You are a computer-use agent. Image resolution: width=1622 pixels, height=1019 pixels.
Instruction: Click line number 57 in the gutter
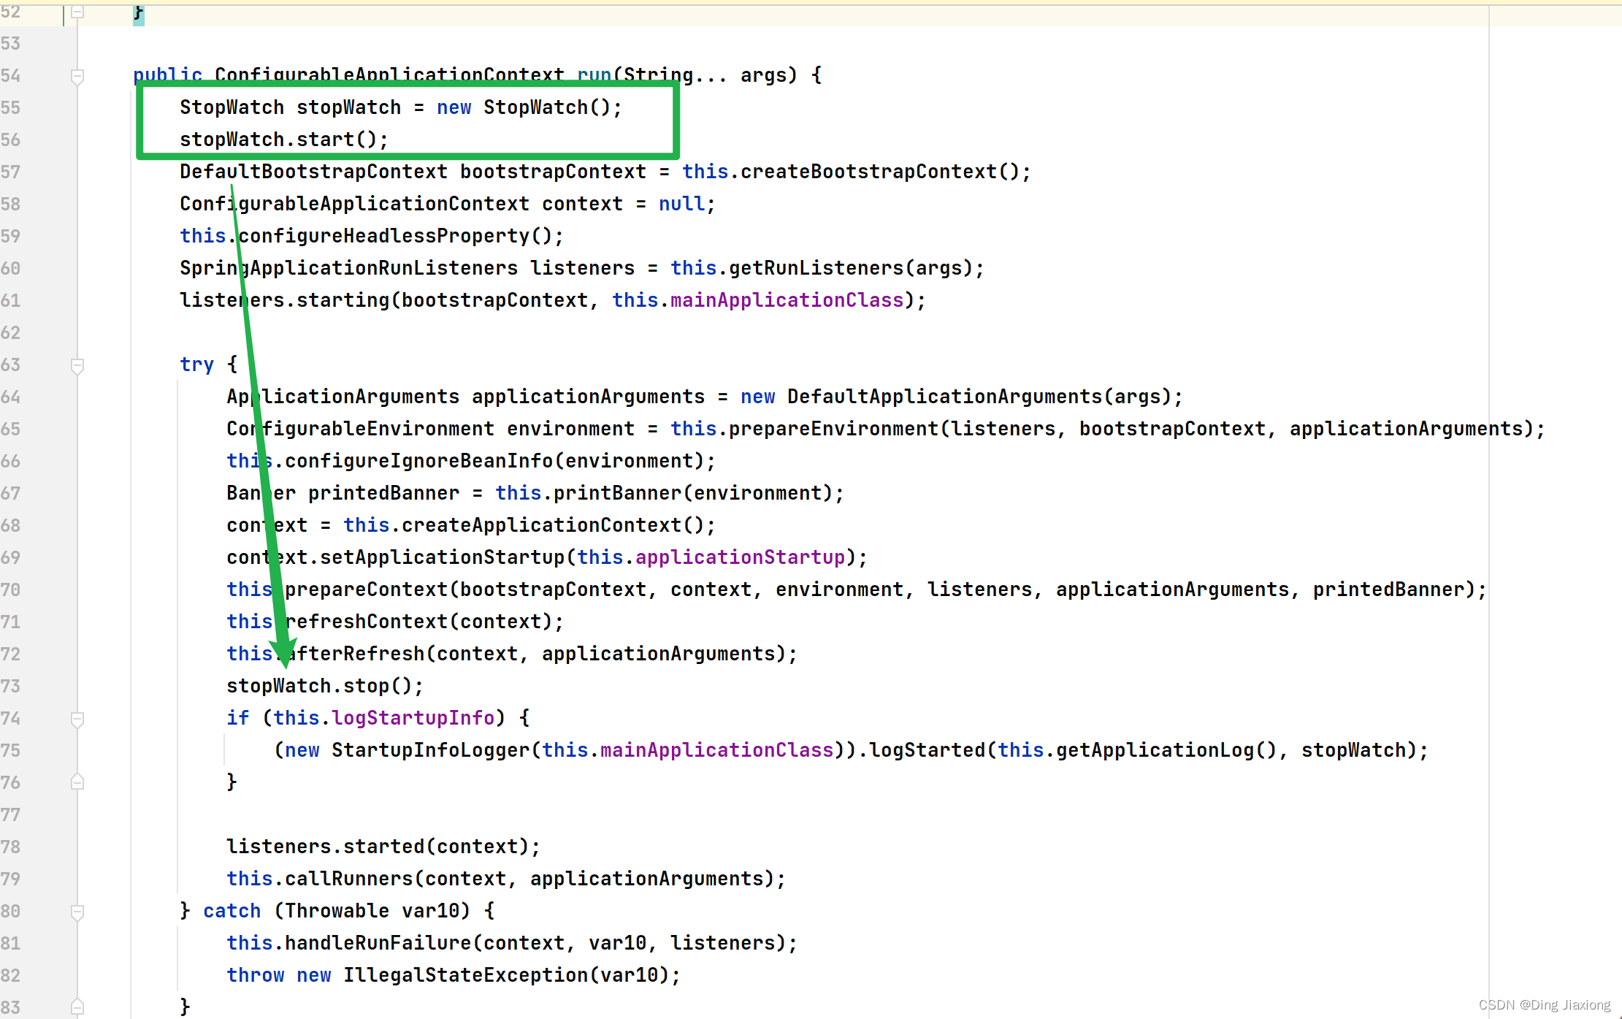coord(10,172)
